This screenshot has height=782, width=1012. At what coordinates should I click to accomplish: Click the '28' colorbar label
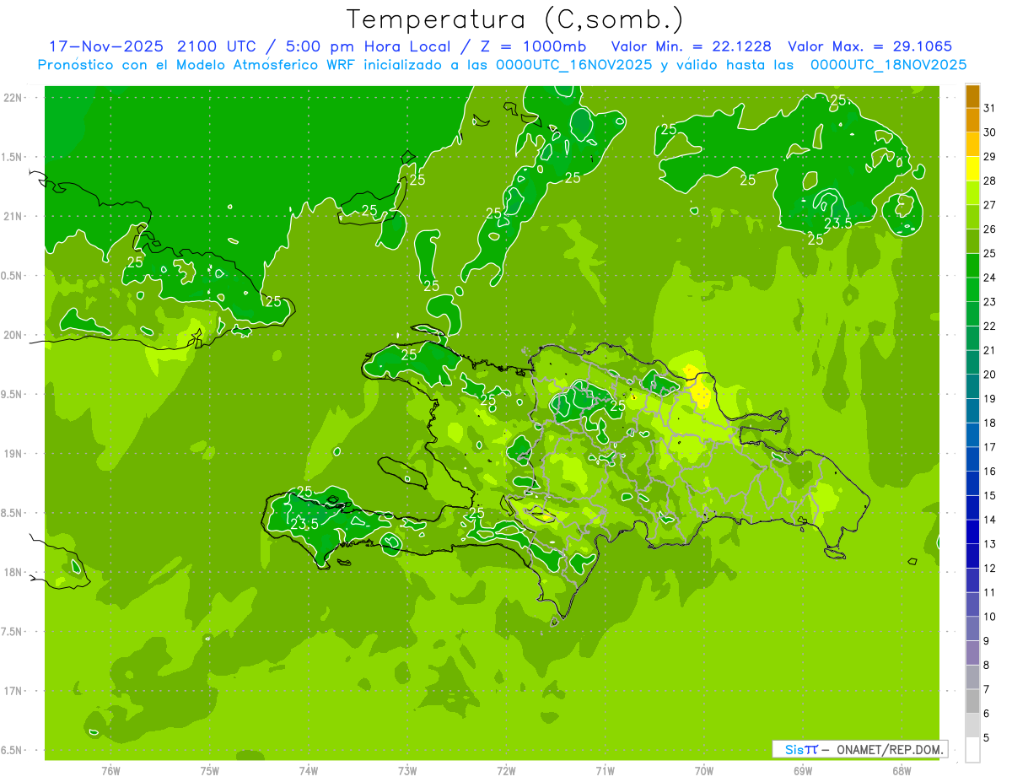click(x=989, y=181)
